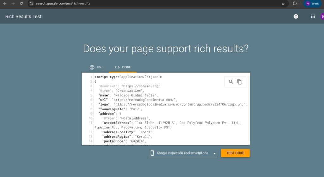Click the script type line in code editor
Screen dimensions: 324x177
tap(128, 77)
